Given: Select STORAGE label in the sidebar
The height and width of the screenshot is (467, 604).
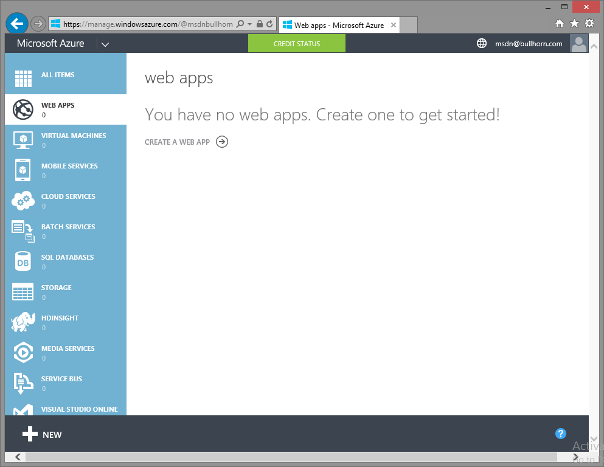Looking at the screenshot, I should point(56,288).
